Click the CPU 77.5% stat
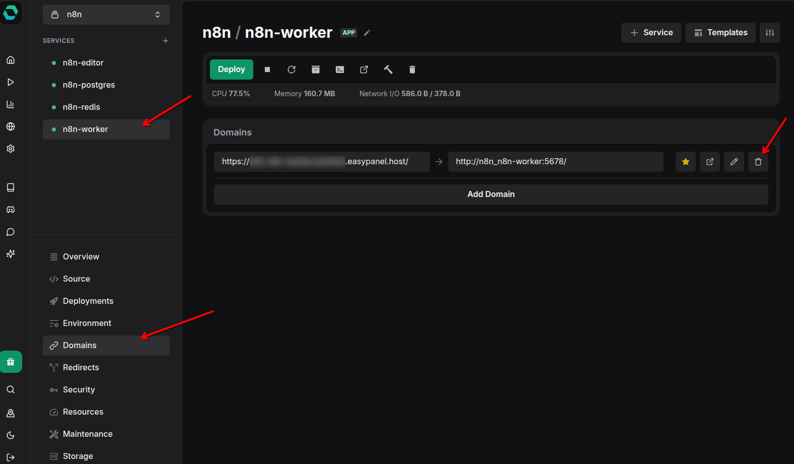 point(231,94)
